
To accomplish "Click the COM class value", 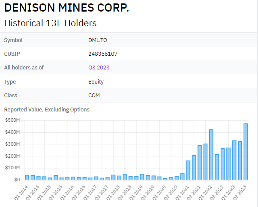I will (94, 95).
